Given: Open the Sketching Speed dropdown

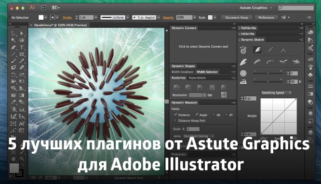Looking at the screenshot, I should 276,92.
